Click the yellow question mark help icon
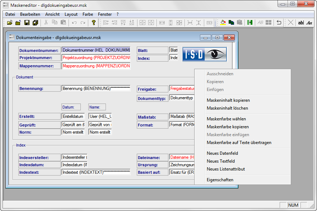Screen dimensions: 317x211 click(x=94, y=23)
